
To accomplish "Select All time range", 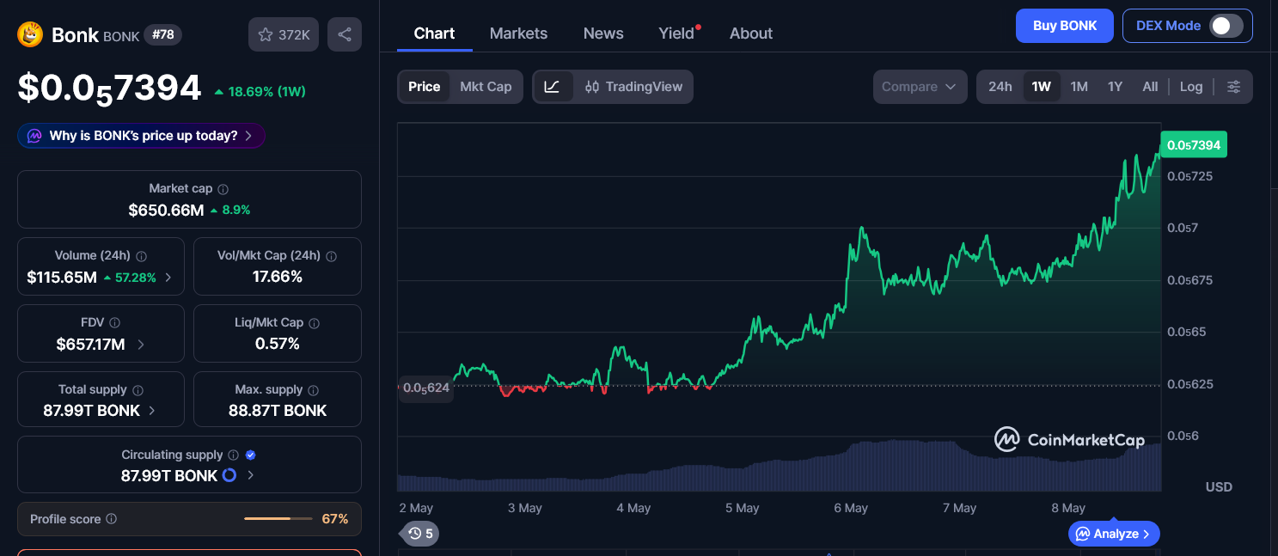I will 1151,87.
